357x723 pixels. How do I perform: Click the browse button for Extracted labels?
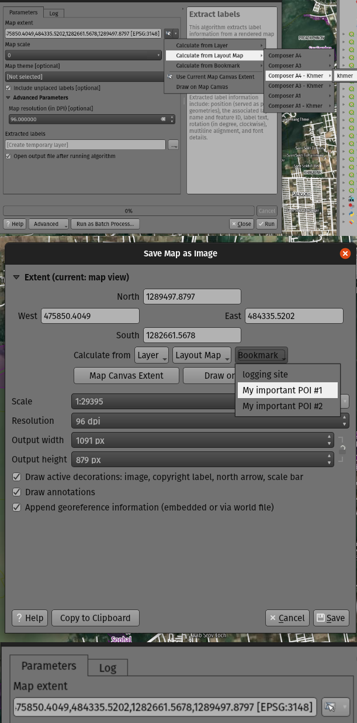173,145
